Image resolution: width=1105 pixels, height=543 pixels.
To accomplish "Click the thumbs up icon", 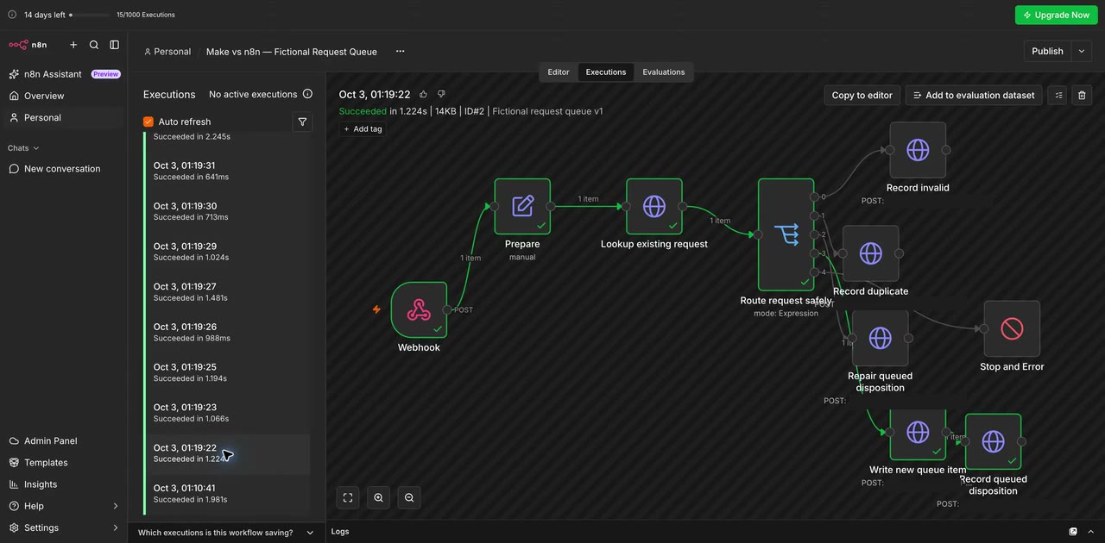I will [x=423, y=94].
